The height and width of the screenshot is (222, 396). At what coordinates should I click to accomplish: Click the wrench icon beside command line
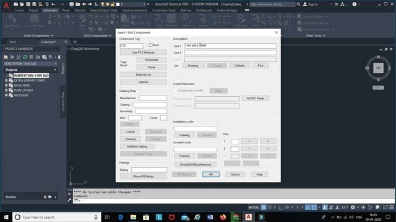69,200
